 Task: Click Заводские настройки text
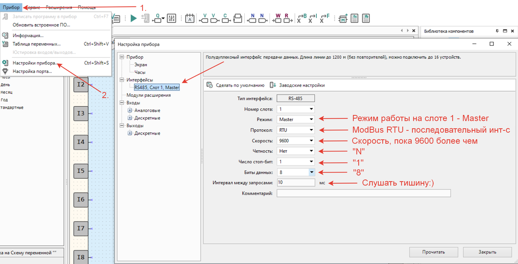click(x=302, y=85)
